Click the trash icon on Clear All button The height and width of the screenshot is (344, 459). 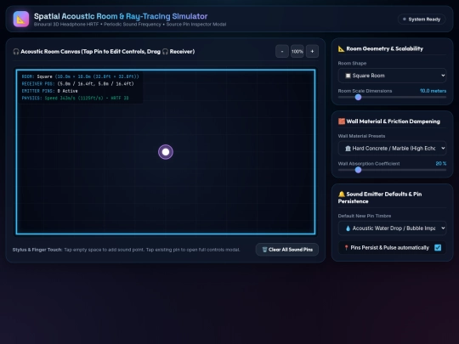264,250
